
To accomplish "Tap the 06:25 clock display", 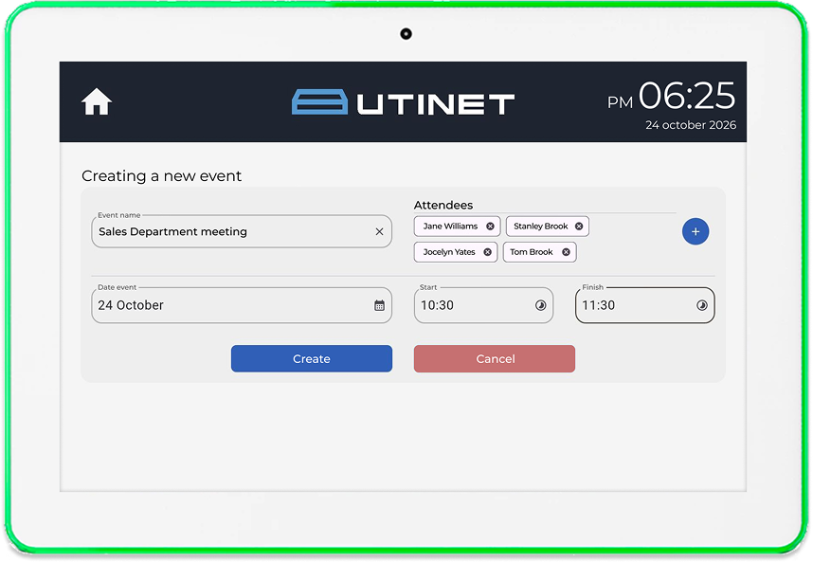I will tap(689, 97).
